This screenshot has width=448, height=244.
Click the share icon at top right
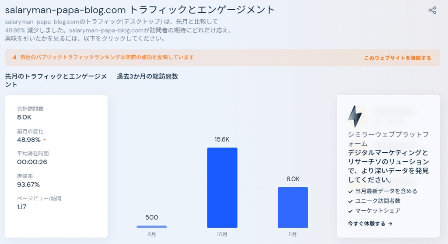(x=432, y=10)
